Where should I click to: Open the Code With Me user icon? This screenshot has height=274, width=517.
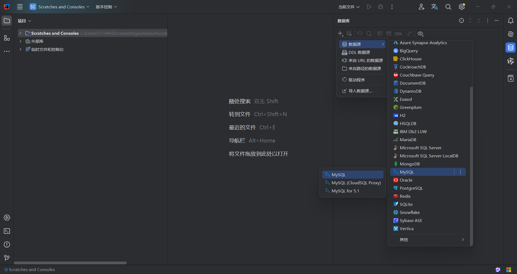421,7
